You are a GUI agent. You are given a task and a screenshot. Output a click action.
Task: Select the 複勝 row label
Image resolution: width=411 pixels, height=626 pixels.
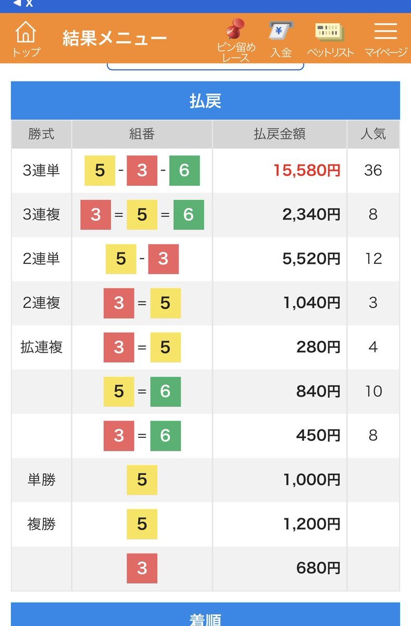(41, 524)
